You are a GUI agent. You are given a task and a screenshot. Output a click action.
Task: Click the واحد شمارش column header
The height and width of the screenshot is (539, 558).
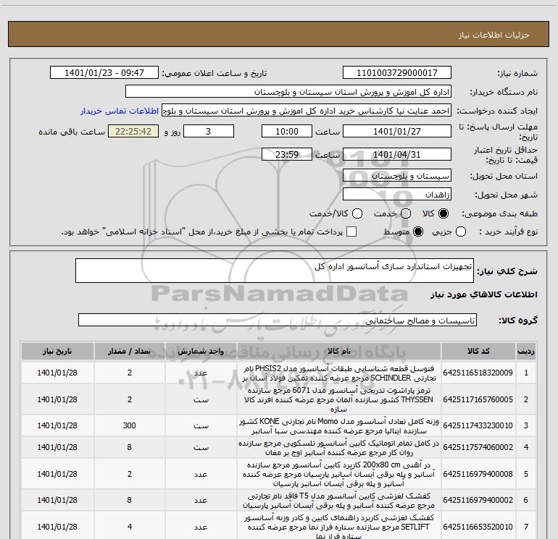click(x=201, y=352)
